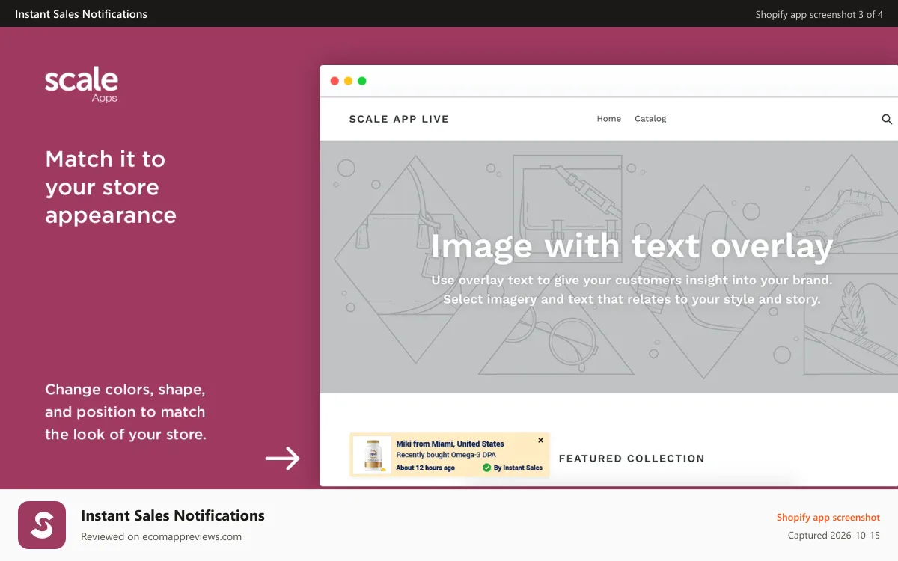Click 'Instant Sales Notifications' name in footer
898x561 pixels.
[x=173, y=515]
